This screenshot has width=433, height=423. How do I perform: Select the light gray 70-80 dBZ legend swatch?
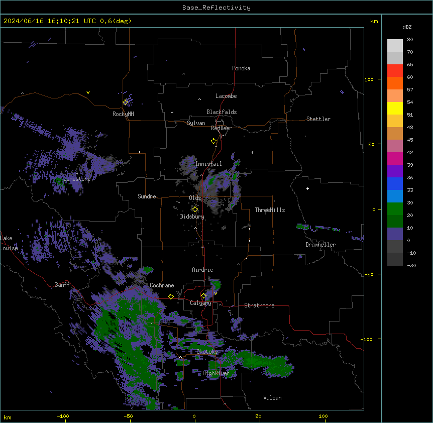click(x=395, y=46)
